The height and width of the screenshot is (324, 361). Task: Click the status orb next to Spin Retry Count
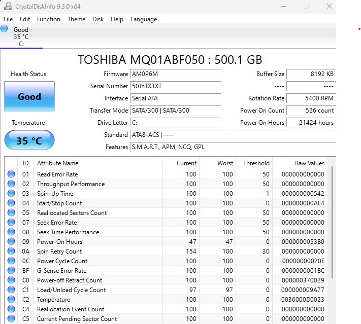point(11,251)
